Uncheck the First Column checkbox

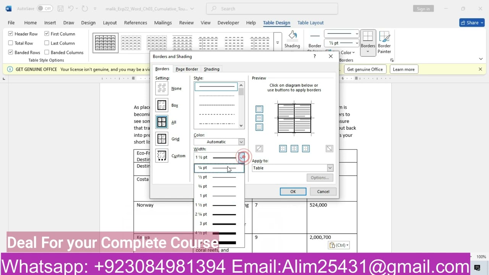pos(47,34)
